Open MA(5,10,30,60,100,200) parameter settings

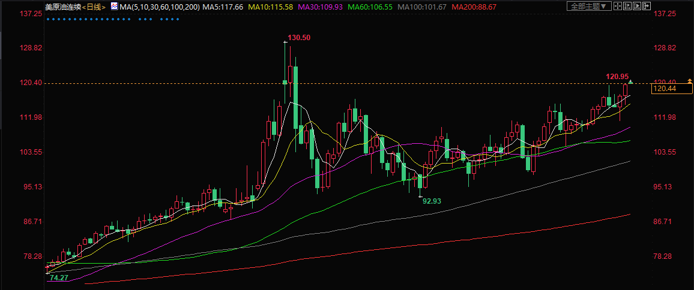point(158,7)
